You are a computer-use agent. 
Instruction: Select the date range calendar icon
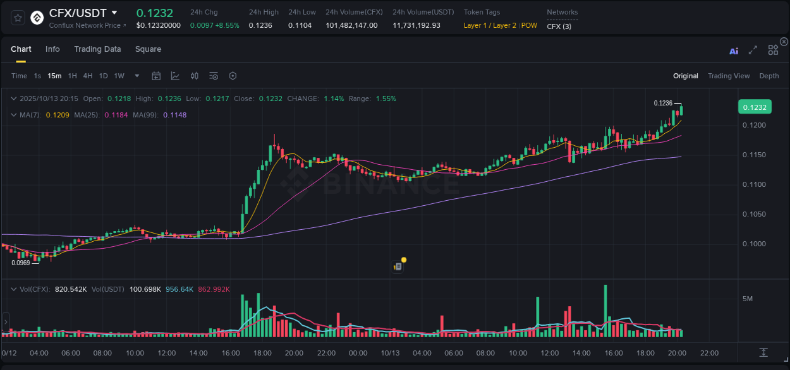coord(156,76)
